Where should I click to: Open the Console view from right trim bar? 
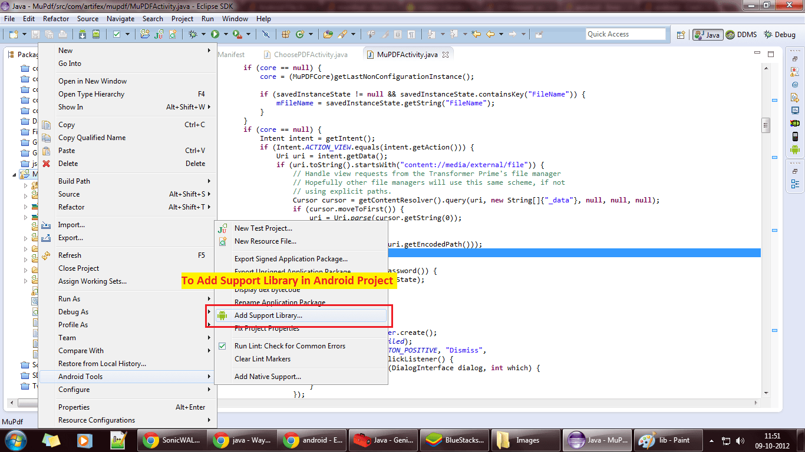click(795, 111)
